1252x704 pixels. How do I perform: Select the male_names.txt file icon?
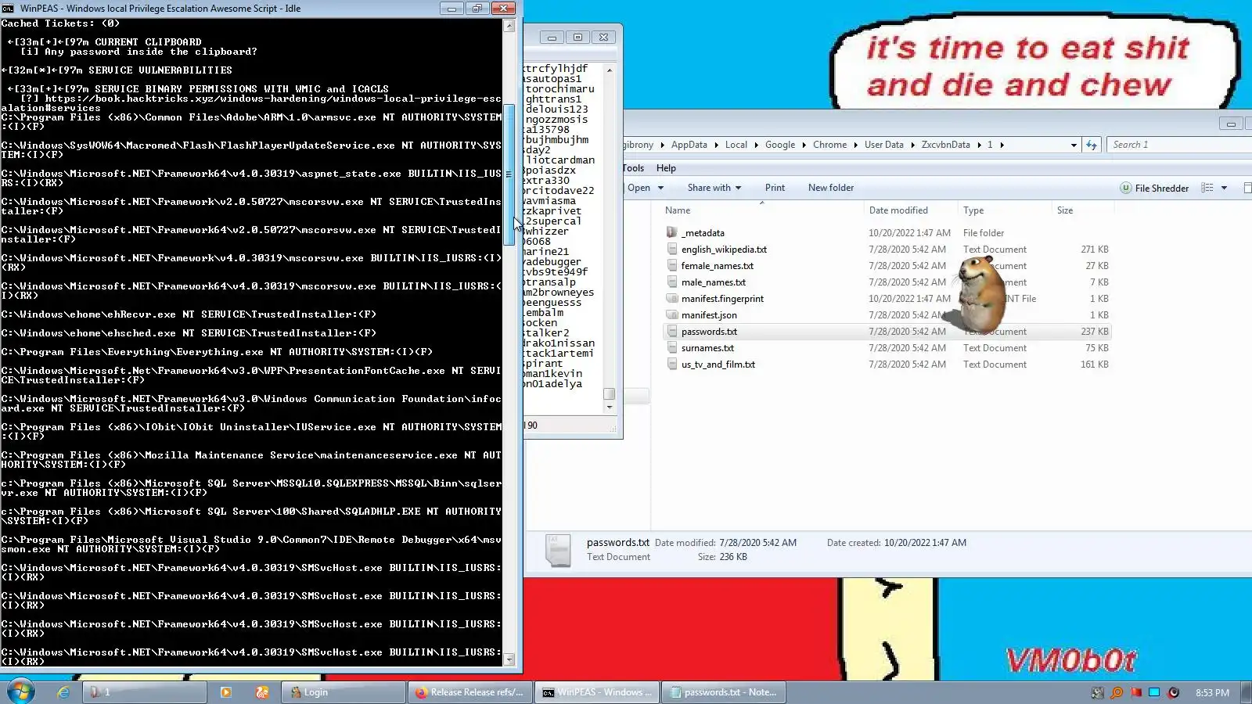click(x=671, y=282)
